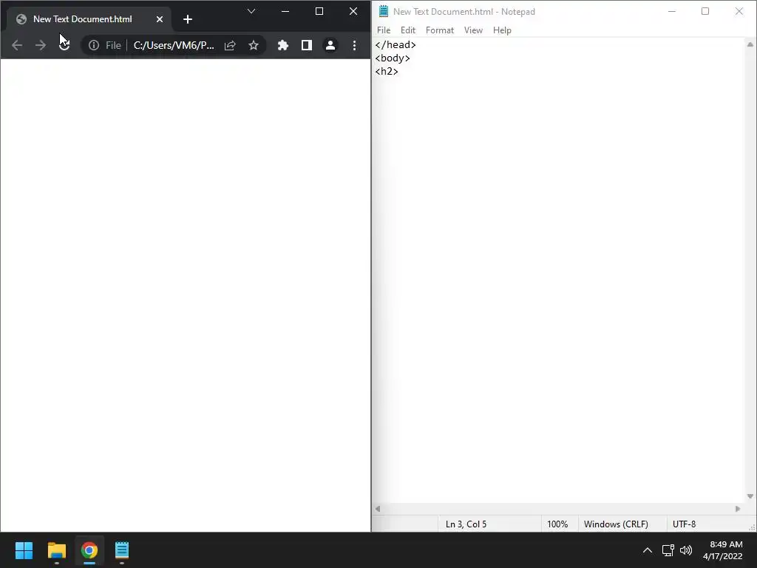
Task: Minimize the Chrome window
Action: [285, 11]
